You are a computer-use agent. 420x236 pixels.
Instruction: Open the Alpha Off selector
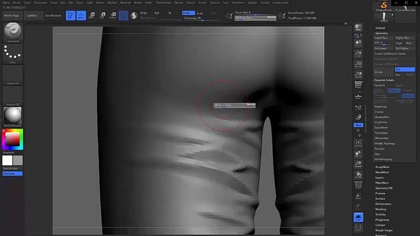(12, 75)
